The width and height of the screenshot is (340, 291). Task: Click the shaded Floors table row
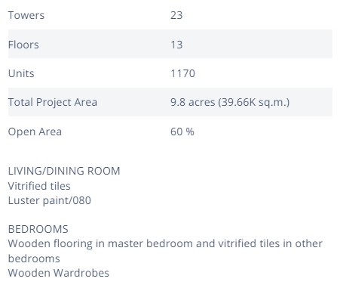[170, 44]
